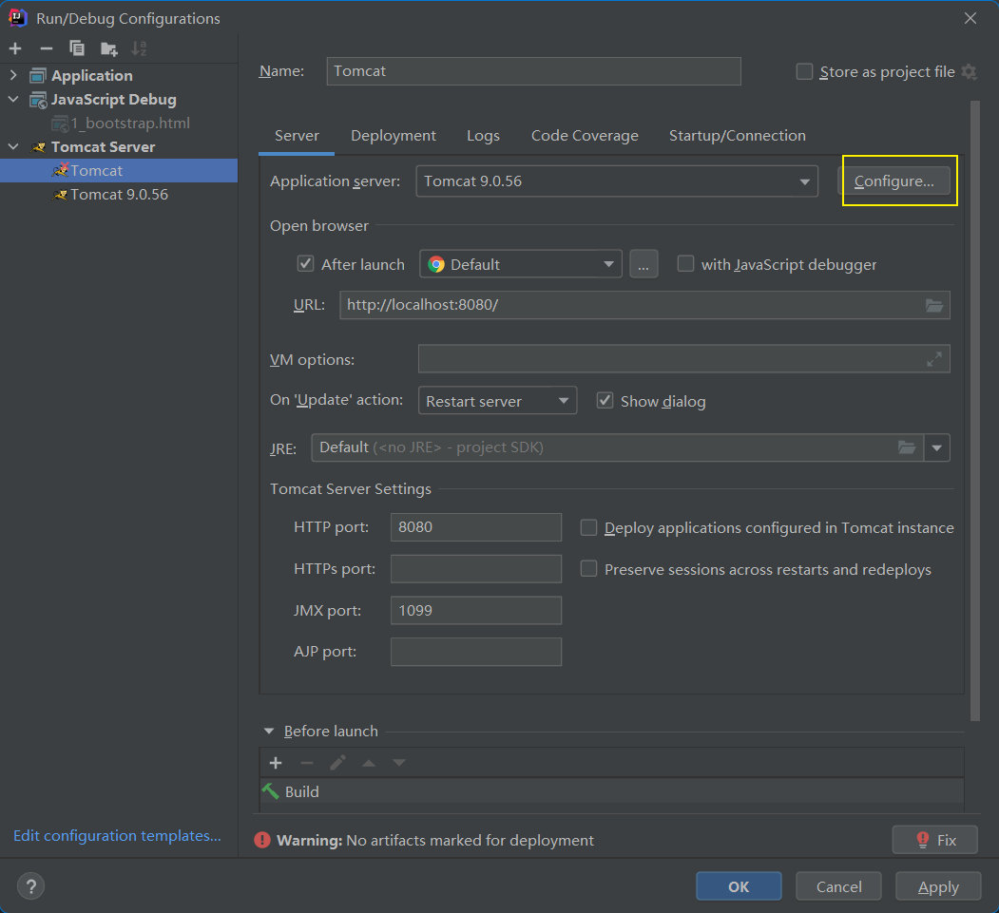Browse for a JRE with folder icon
The image size is (999, 913).
point(907,447)
